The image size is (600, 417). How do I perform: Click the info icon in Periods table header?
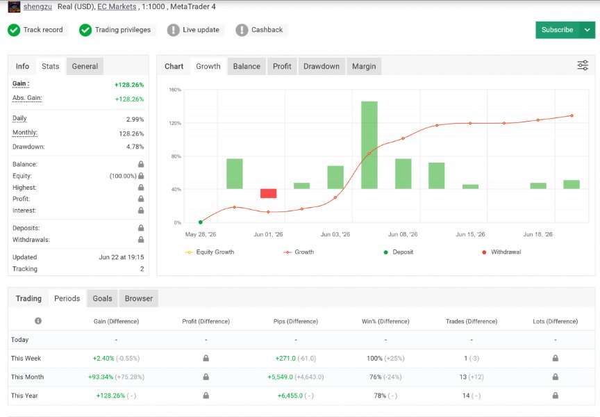coord(38,321)
